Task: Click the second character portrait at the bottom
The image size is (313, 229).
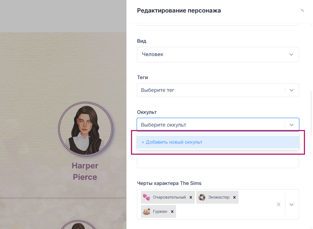Action: pos(78,225)
